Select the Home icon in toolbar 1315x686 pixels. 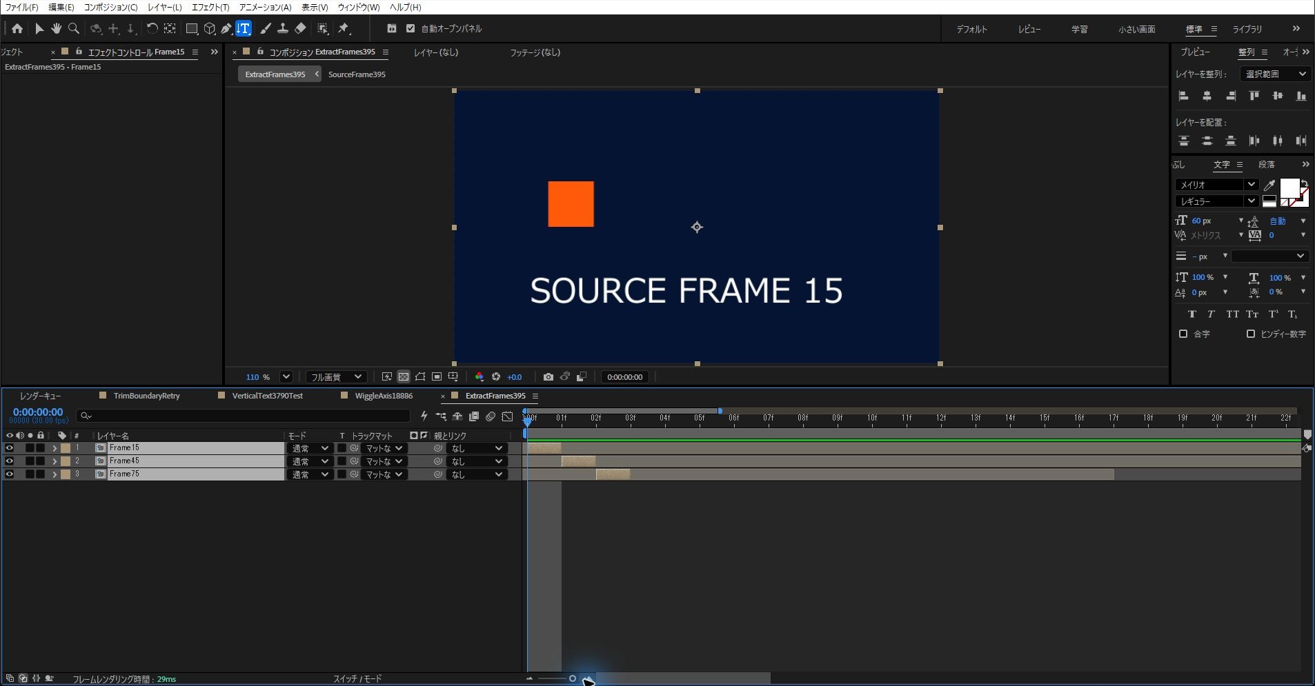pos(17,28)
